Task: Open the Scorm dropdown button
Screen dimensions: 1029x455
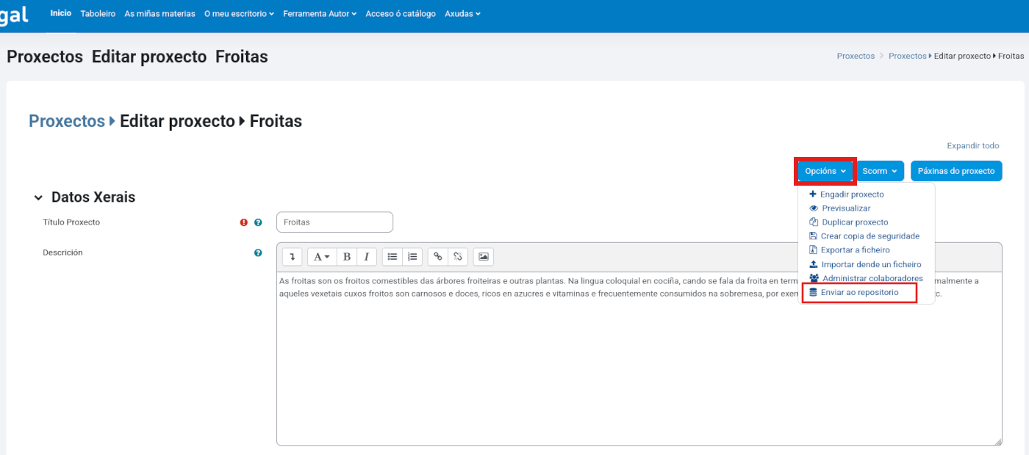Action: [x=879, y=171]
